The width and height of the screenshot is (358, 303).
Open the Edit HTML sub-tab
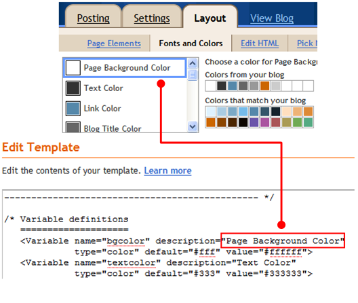click(260, 43)
